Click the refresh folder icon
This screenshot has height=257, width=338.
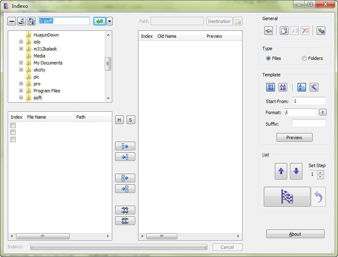[21, 21]
